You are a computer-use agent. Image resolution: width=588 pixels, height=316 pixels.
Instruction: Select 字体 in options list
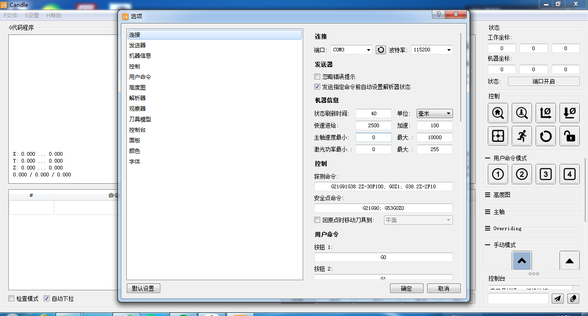tap(215, 161)
